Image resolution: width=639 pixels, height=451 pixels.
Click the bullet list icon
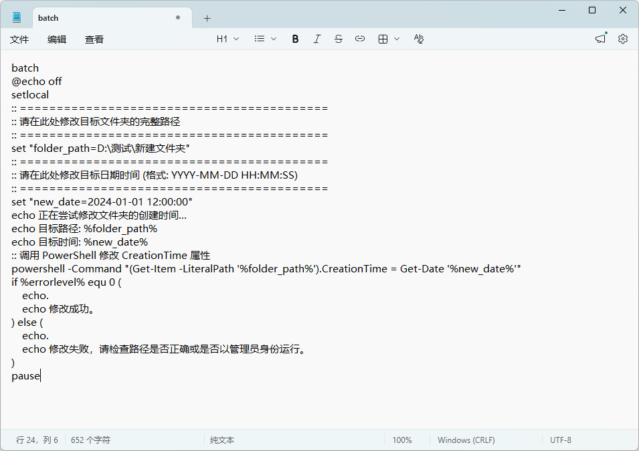259,39
